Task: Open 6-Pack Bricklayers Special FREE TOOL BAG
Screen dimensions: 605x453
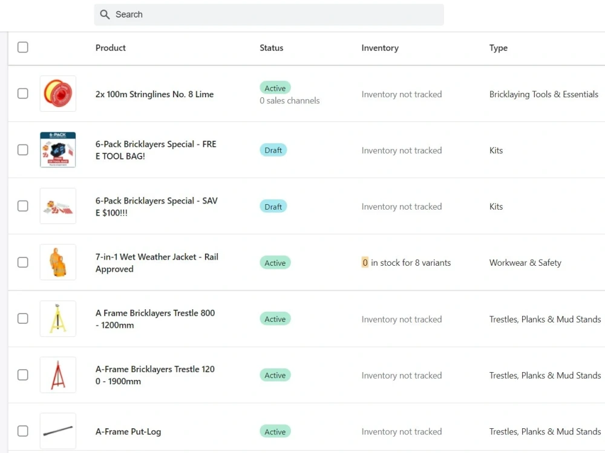Action: pyautogui.click(x=156, y=150)
